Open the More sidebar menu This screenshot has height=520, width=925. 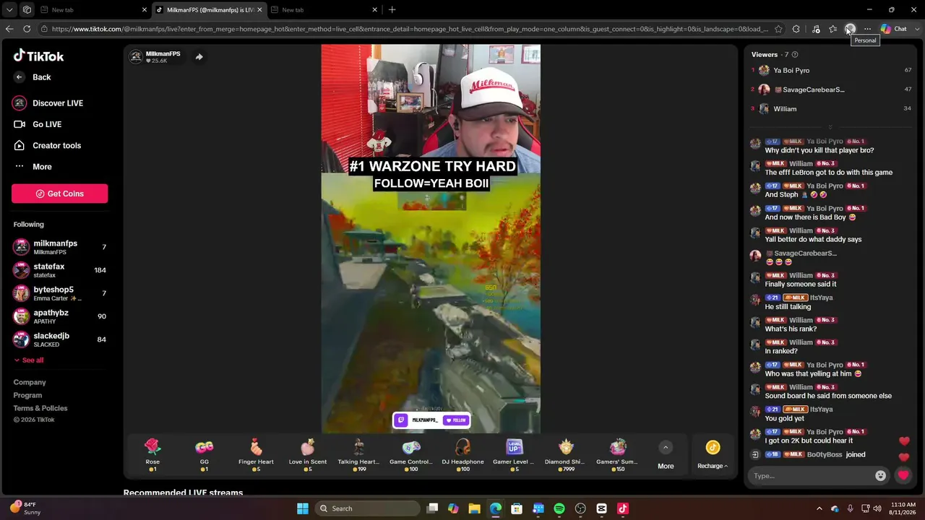33,167
